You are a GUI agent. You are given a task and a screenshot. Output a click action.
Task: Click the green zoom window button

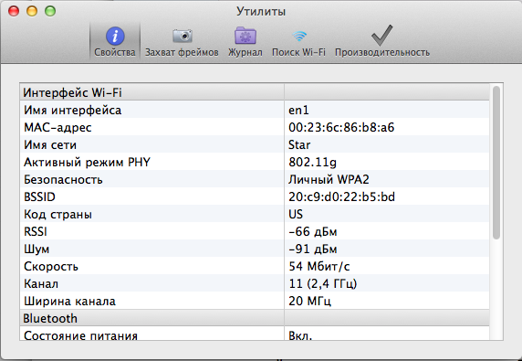50,11
